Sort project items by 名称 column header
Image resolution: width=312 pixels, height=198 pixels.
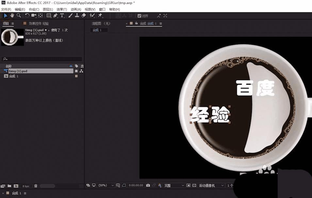tap(8, 66)
